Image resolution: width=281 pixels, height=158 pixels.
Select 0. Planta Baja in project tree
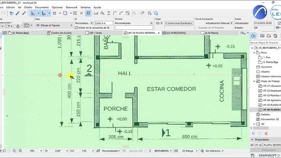tap(268, 62)
